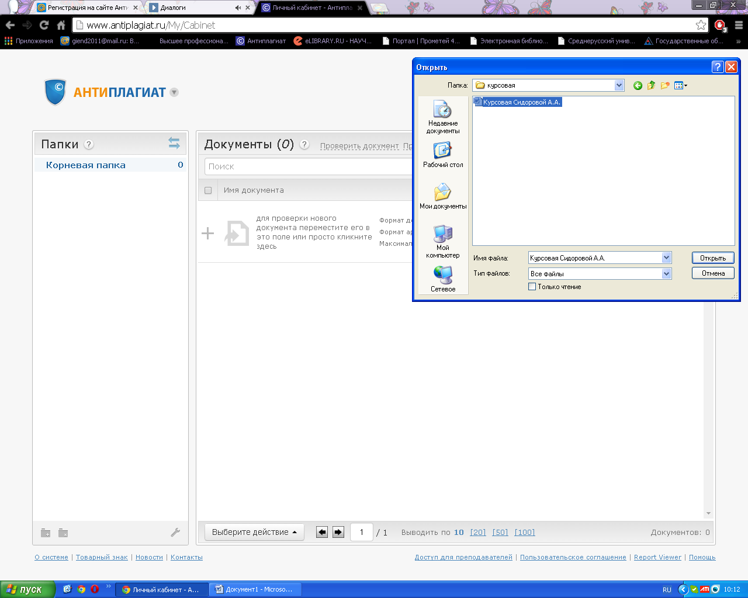Click the browser address bar
The image size is (748, 598).
point(390,25)
